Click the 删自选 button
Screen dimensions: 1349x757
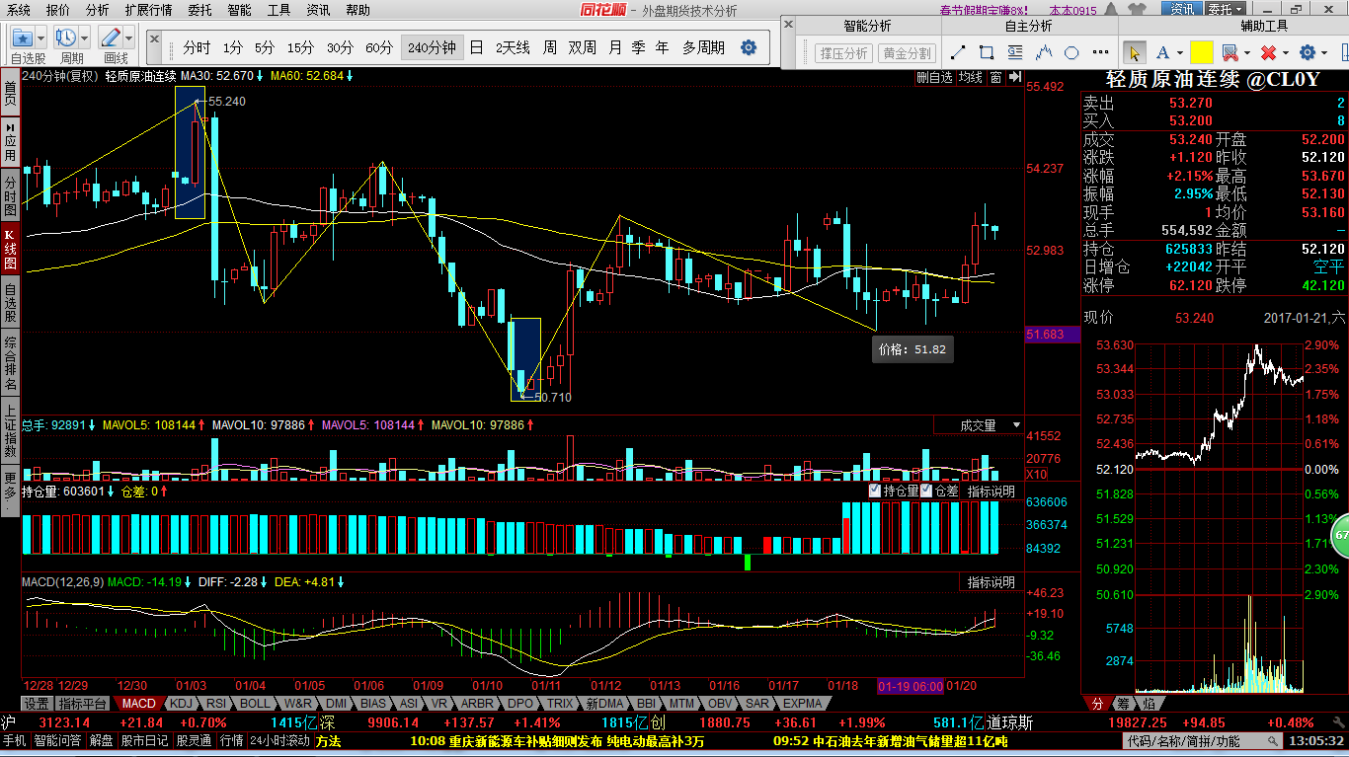(934, 77)
